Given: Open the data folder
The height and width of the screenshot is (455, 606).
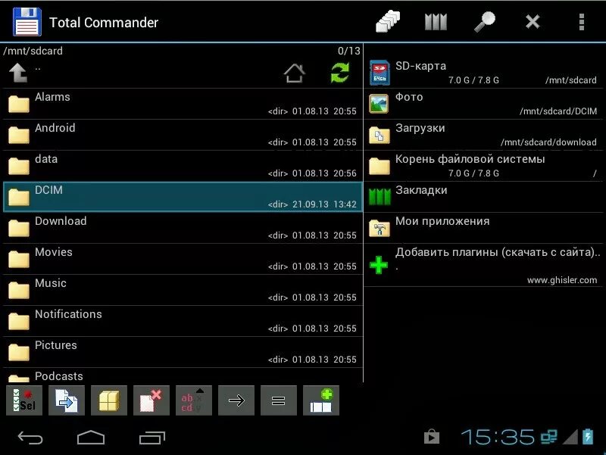Looking at the screenshot, I should click(183, 166).
